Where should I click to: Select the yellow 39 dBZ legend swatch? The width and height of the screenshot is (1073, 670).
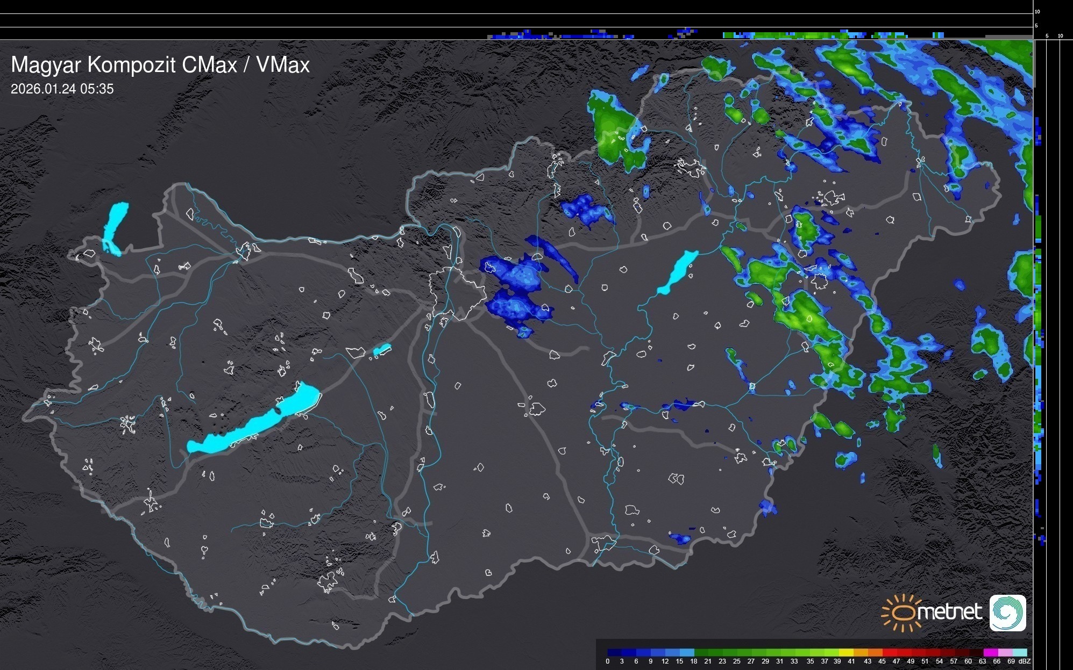846,652
